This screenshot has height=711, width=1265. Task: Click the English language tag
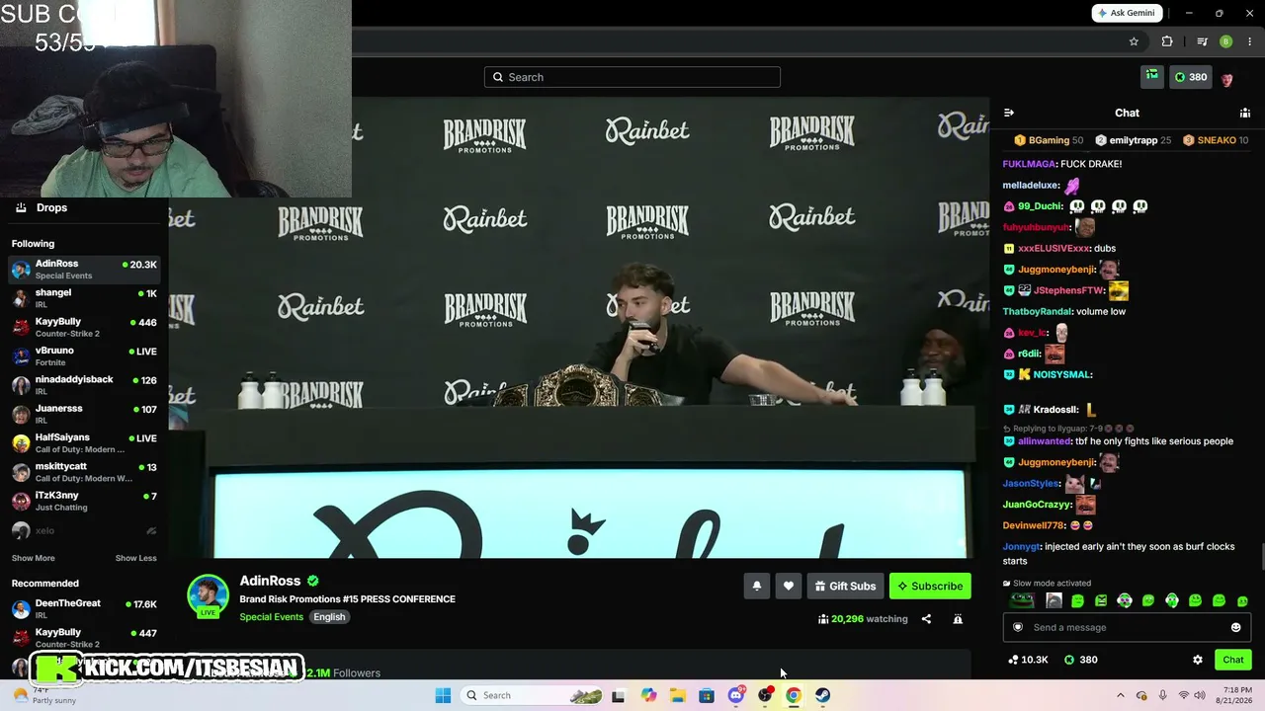point(329,617)
